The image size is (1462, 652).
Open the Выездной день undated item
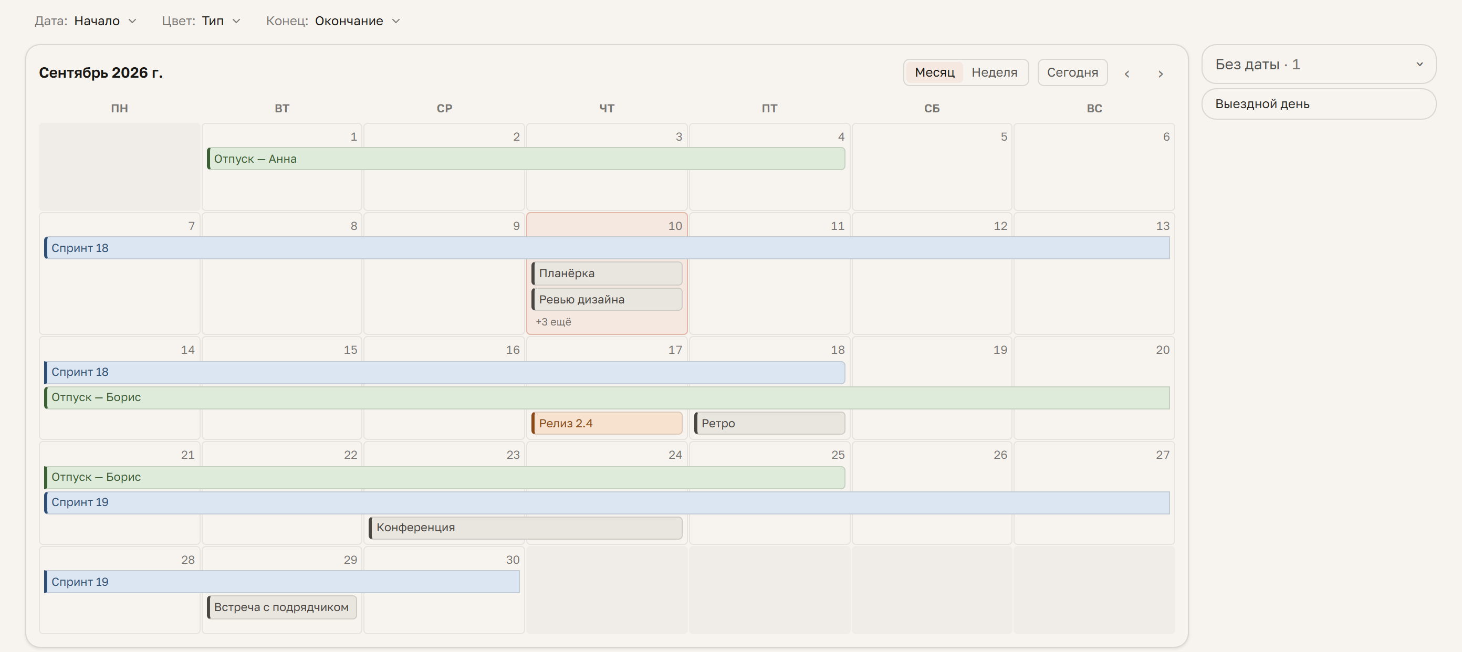tap(1319, 104)
